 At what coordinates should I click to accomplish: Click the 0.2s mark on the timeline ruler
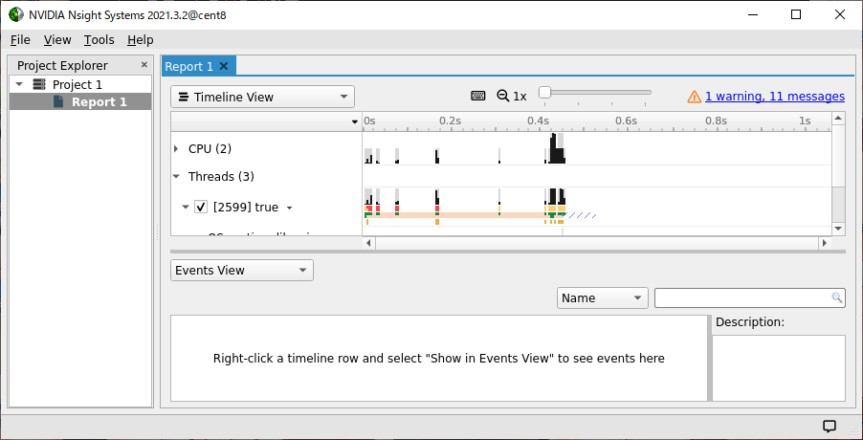click(x=450, y=121)
